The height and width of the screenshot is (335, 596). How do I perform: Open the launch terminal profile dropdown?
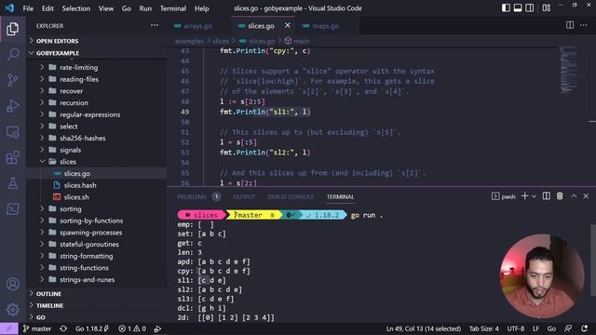click(x=534, y=196)
